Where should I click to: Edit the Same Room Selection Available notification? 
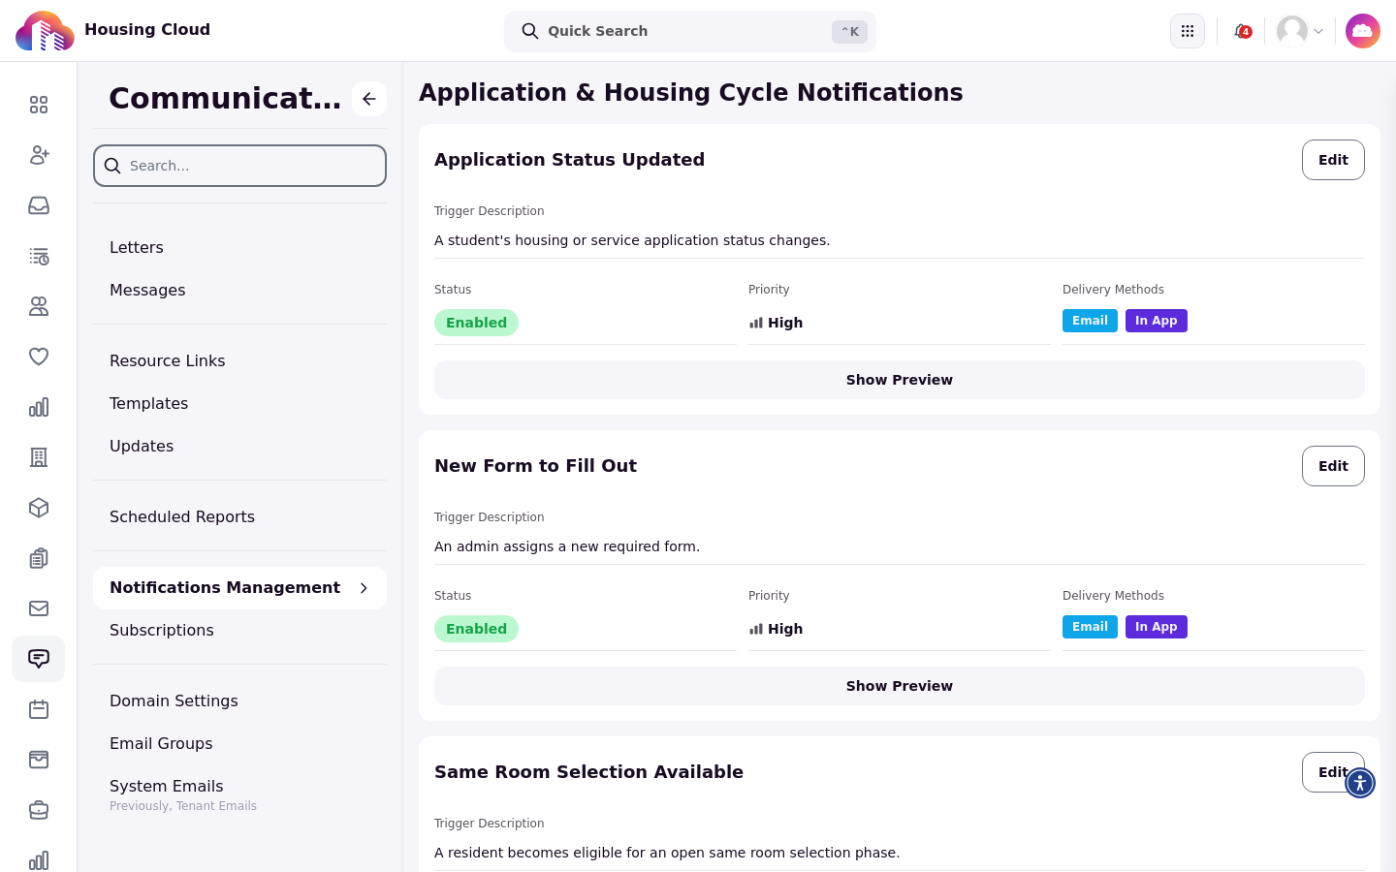[1333, 772]
